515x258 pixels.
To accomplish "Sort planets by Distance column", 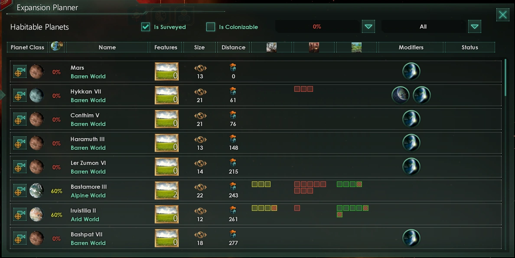I will click(233, 47).
